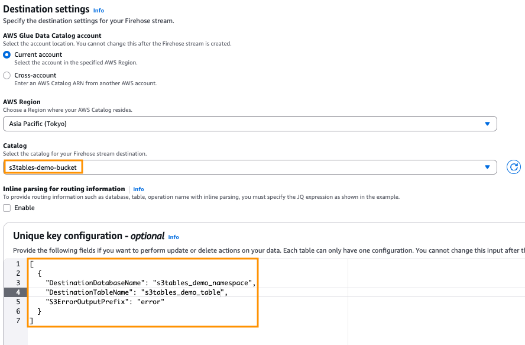525x345 pixels.
Task: Enable inline parsing for routing information
Action: (7, 208)
